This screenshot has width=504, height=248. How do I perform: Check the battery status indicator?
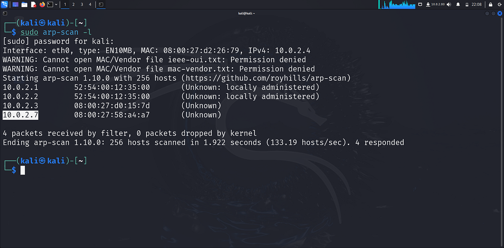(x=467, y=5)
